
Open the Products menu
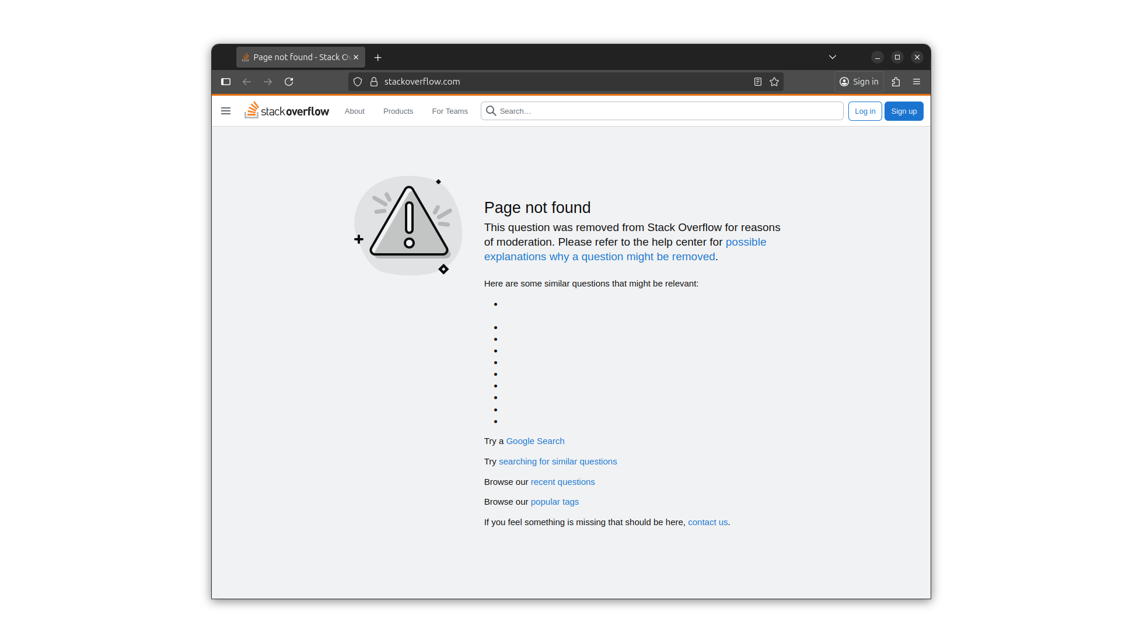[398, 111]
